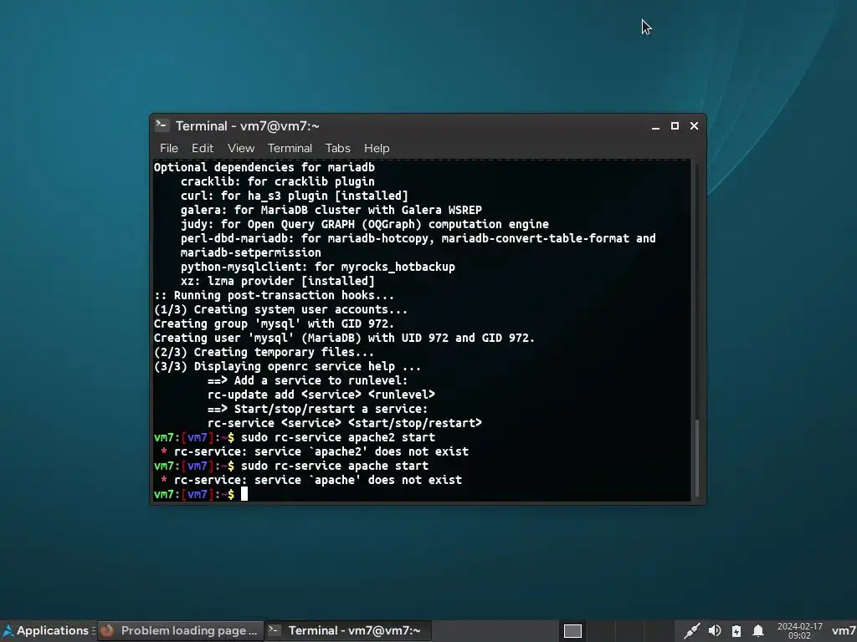Open the notifications bell icon
This screenshot has height=642, width=857.
pyautogui.click(x=758, y=631)
